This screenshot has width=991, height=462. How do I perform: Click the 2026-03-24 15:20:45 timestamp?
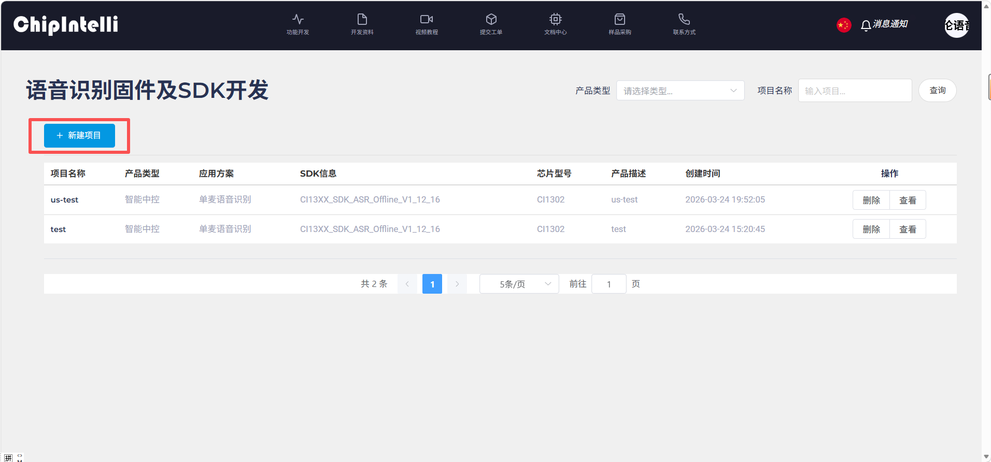(725, 229)
